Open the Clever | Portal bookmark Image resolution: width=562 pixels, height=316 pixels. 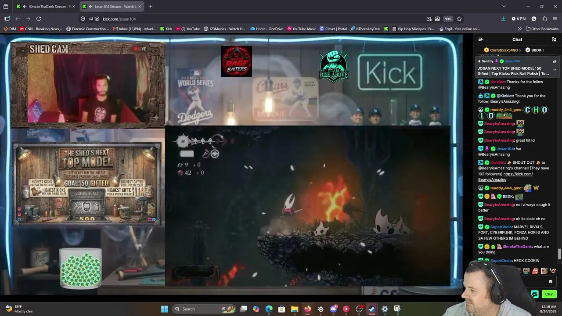point(333,29)
